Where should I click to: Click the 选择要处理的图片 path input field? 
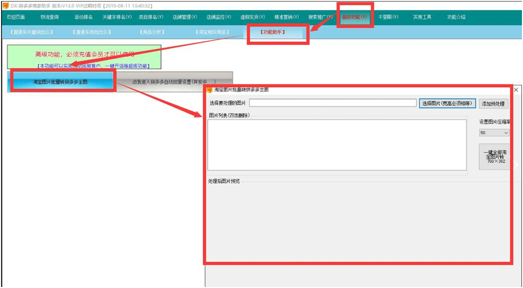332,103
